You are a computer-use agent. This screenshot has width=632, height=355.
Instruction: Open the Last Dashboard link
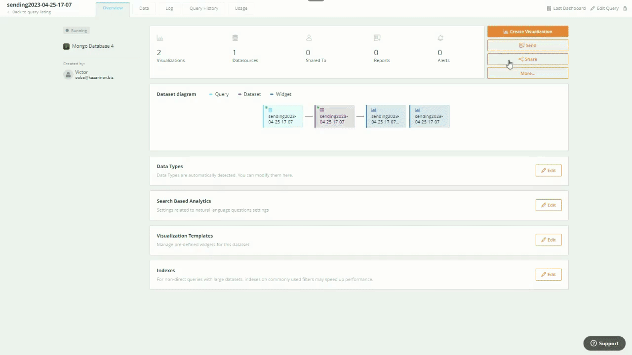566,8
